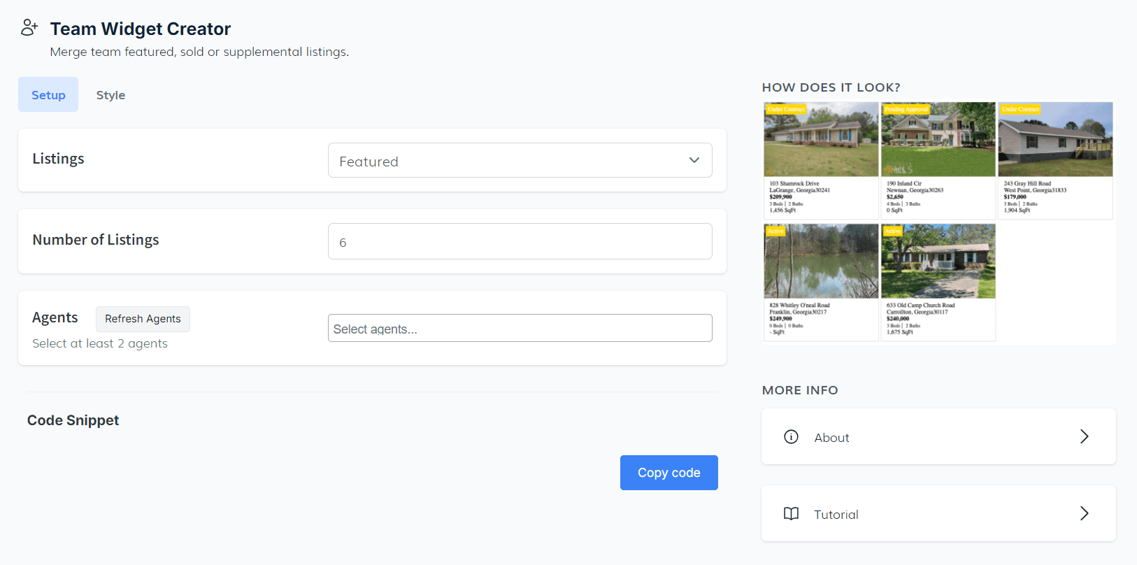
Task: Focus the Number of Listings field
Action: tap(520, 242)
